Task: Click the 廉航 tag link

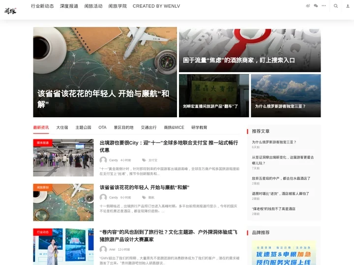Action: (x=151, y=198)
